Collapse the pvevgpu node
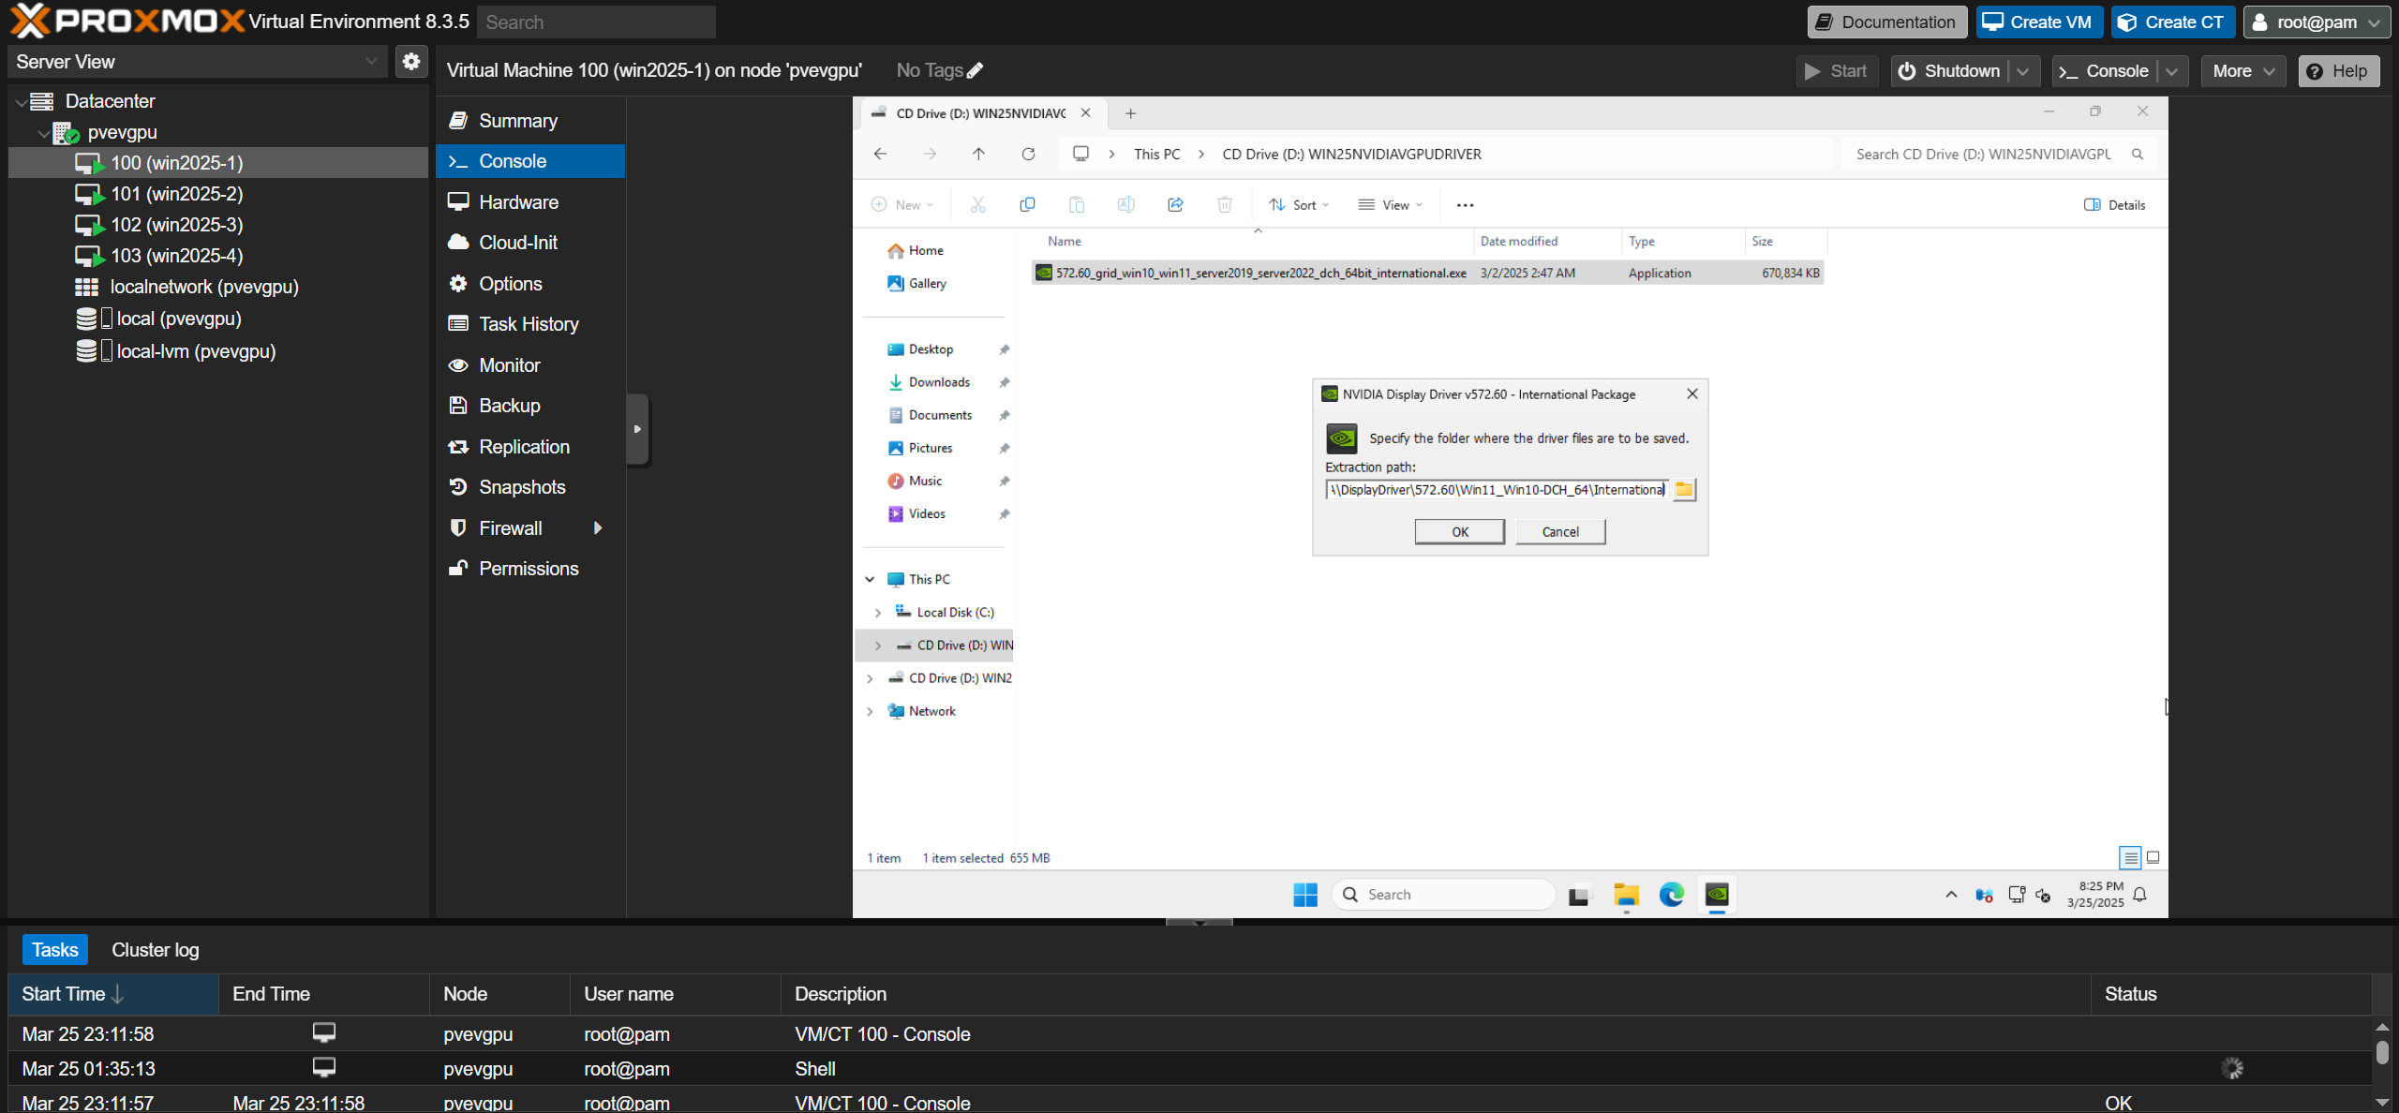Image resolution: width=2399 pixels, height=1113 pixels. [x=43, y=133]
